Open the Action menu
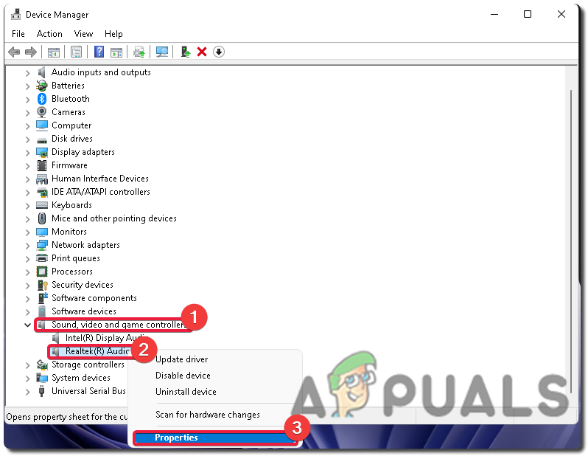The width and height of the screenshot is (588, 456). click(49, 34)
